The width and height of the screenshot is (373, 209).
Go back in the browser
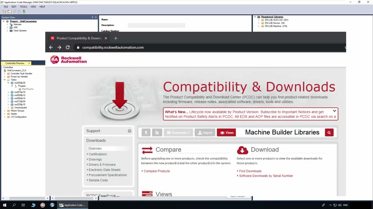click(51, 47)
